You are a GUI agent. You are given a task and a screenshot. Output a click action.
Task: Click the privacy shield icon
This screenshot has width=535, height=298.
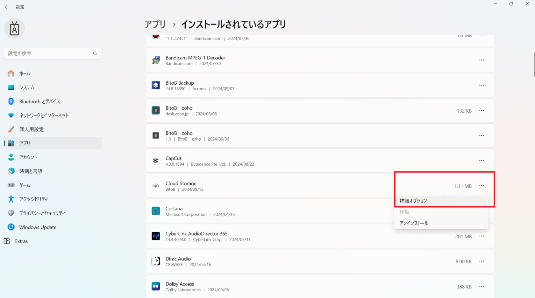[x=11, y=213]
